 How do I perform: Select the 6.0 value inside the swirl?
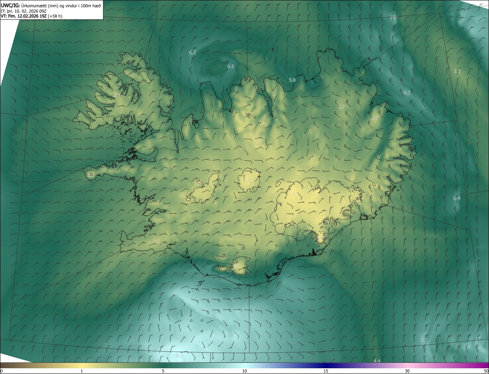pos(231,66)
